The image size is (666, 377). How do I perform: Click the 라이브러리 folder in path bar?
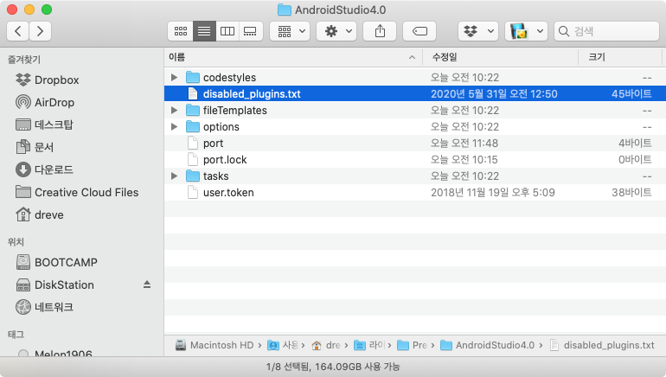(369, 345)
